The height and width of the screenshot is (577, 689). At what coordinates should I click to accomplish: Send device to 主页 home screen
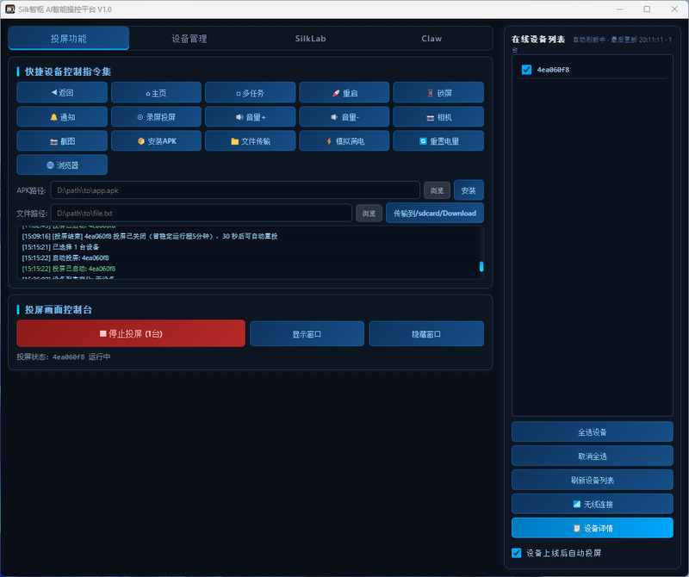[156, 93]
